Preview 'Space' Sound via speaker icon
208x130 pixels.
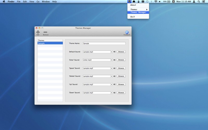coord(114,68)
